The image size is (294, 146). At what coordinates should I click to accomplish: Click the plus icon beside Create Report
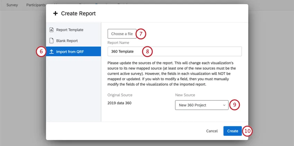[55, 13]
